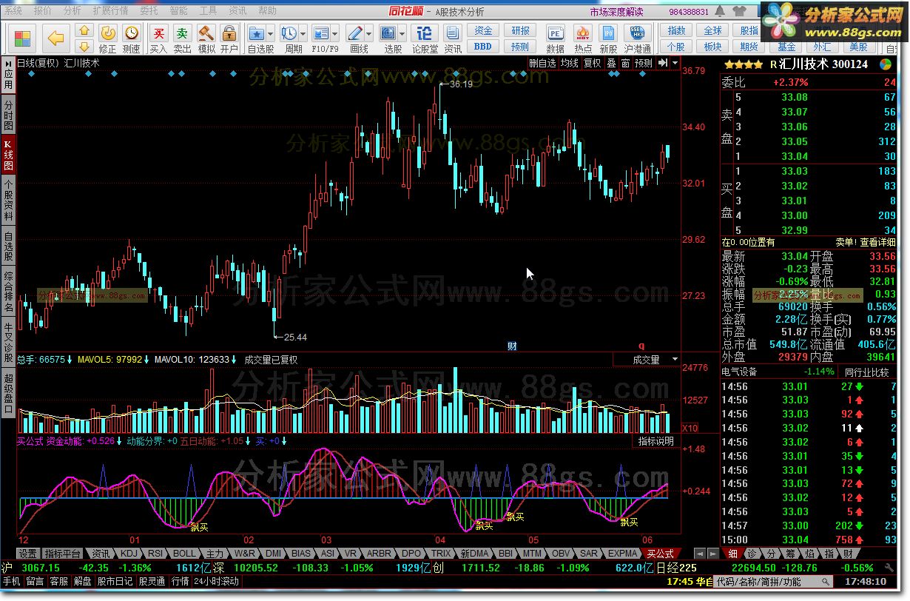Open the 自选股 watchlist icon
This screenshot has height=601, width=910.
(257, 33)
